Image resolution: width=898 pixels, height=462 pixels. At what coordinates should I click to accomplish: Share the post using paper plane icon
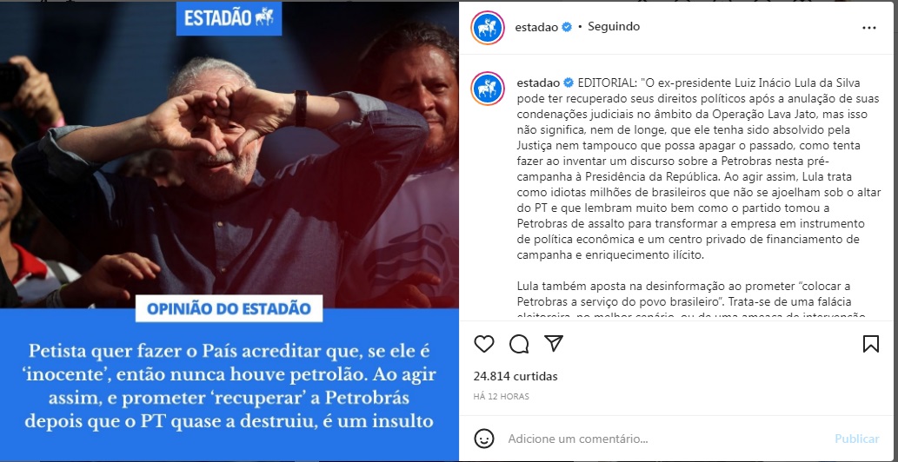[554, 343]
